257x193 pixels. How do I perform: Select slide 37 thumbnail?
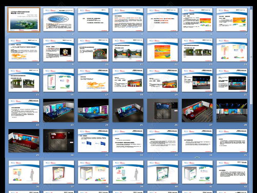59,172
